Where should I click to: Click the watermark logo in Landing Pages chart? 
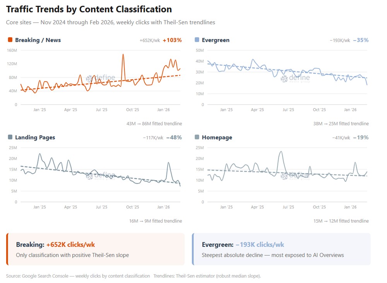point(101,175)
